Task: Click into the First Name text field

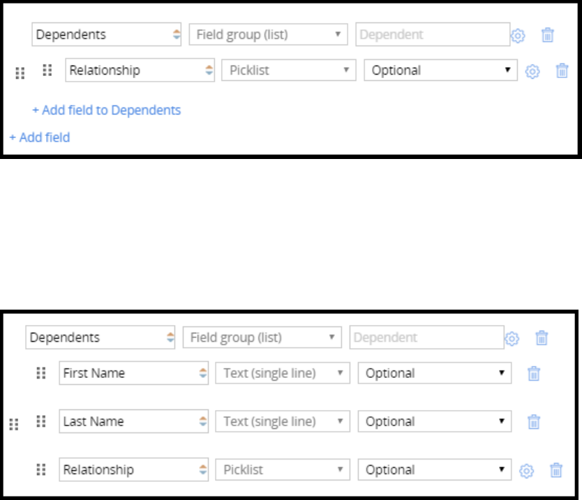Action: pyautogui.click(x=126, y=373)
